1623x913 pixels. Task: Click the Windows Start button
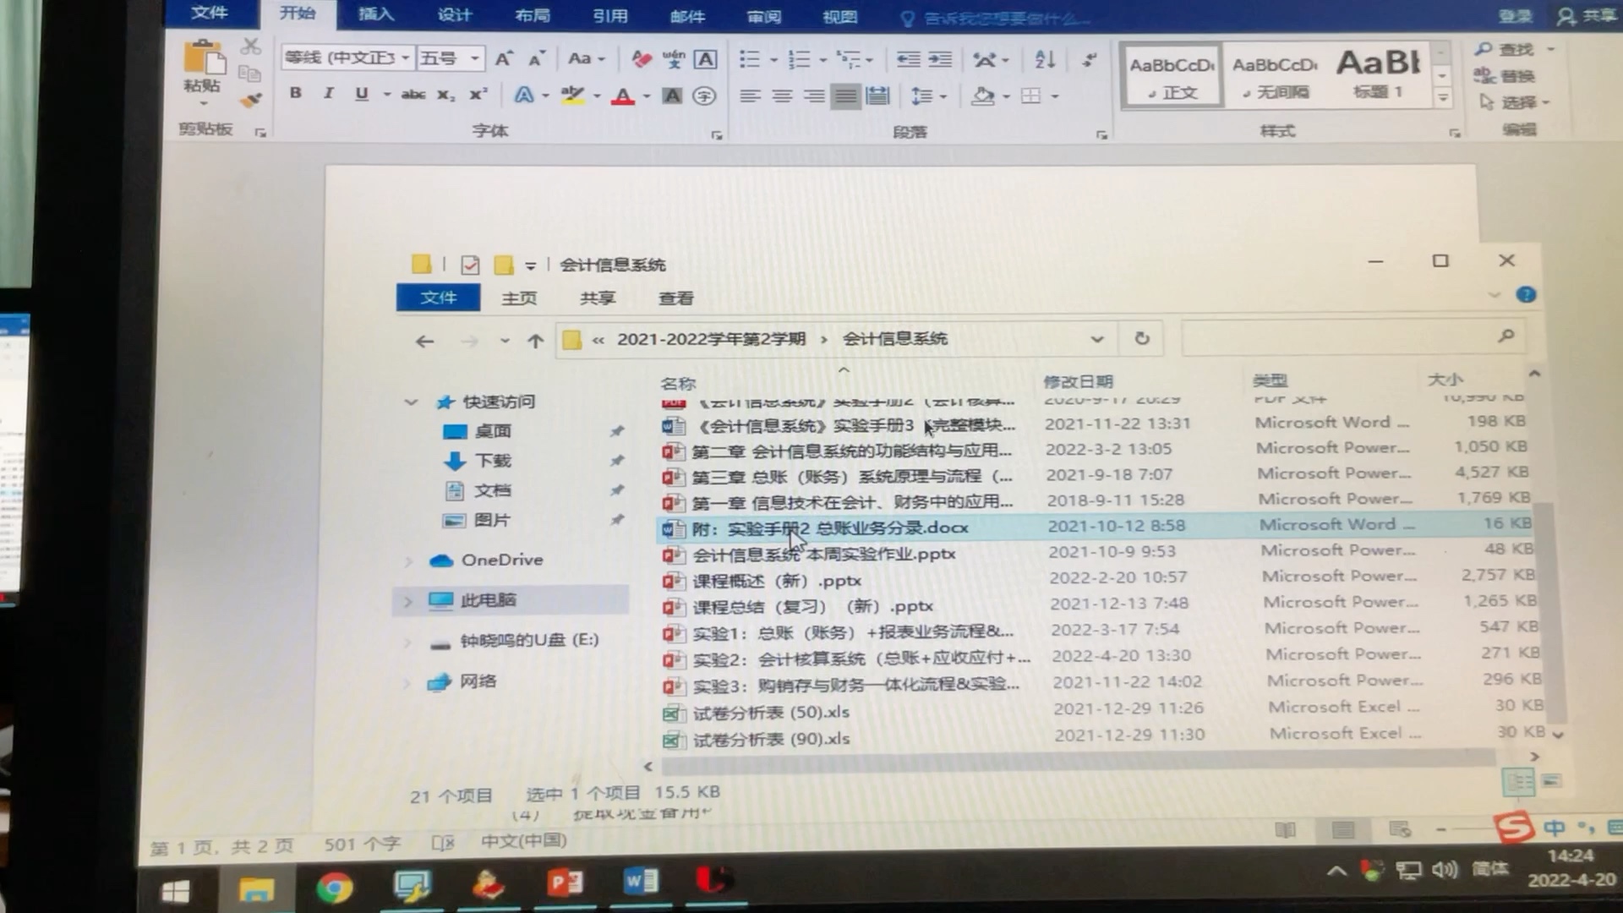click(175, 891)
